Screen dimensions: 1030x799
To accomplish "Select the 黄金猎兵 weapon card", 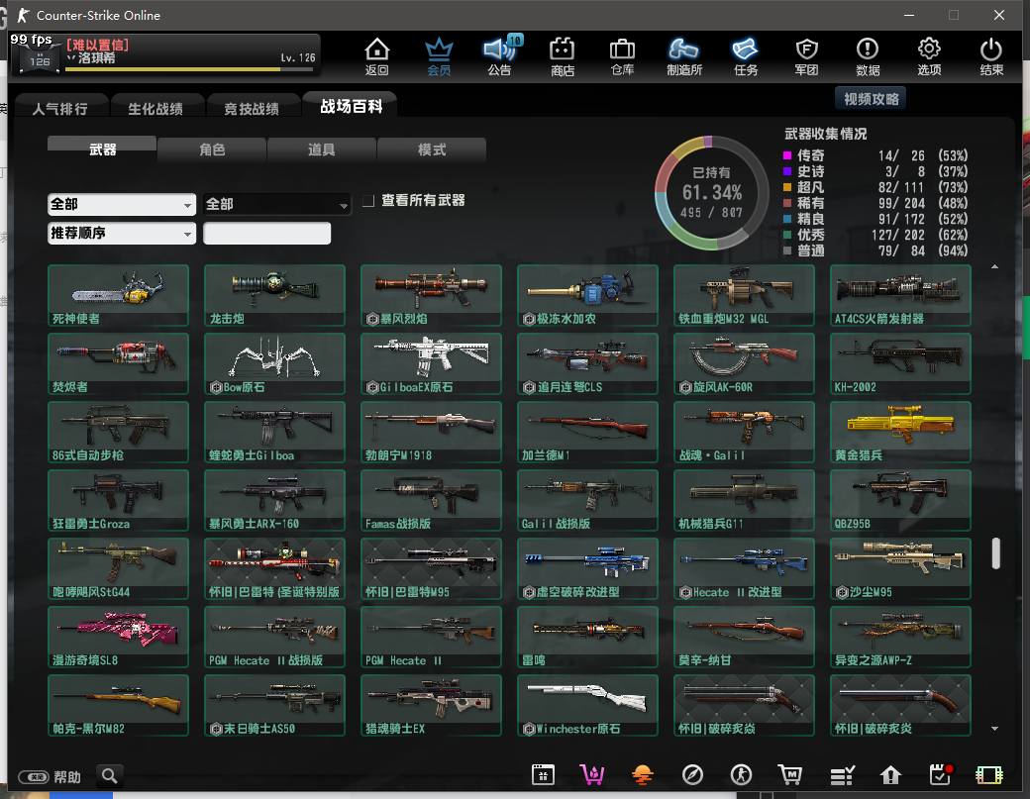I will [900, 432].
